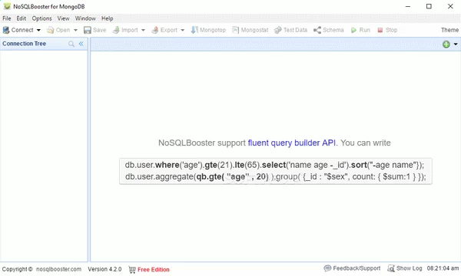Click the clock time in status bar
Screen dimensions: 461x276
pos(443,268)
